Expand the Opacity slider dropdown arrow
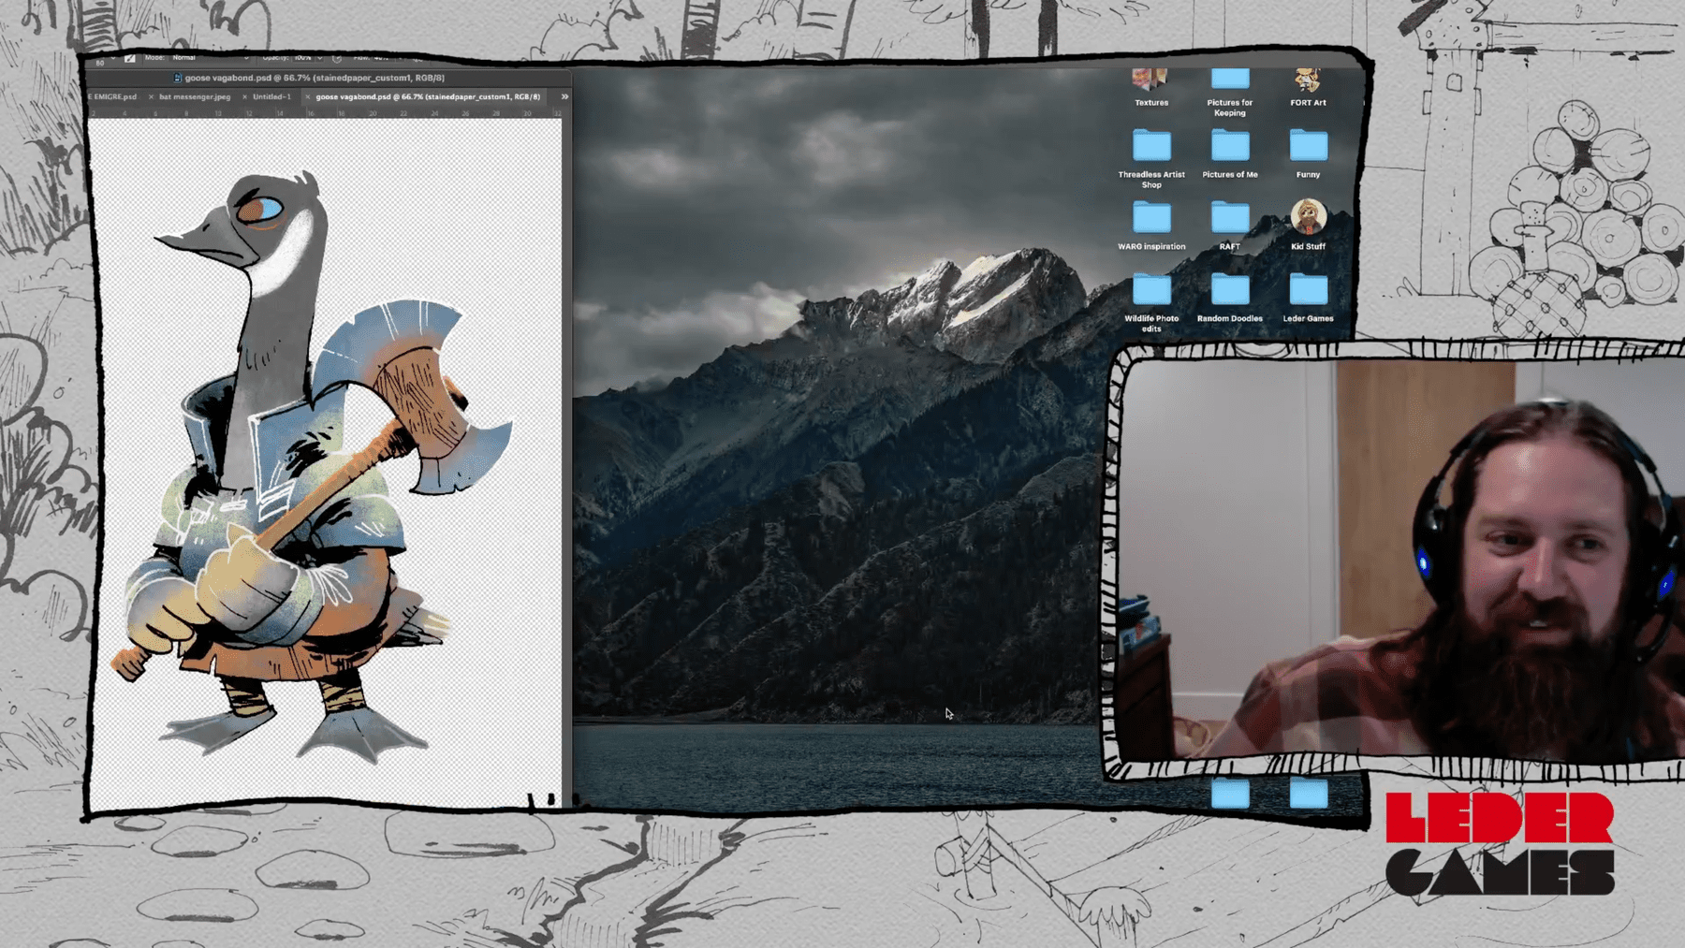The height and width of the screenshot is (948, 1685). coord(320,58)
